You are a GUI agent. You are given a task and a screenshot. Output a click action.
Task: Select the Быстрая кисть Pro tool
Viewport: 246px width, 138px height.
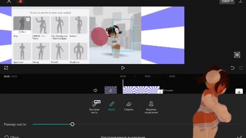point(95,107)
